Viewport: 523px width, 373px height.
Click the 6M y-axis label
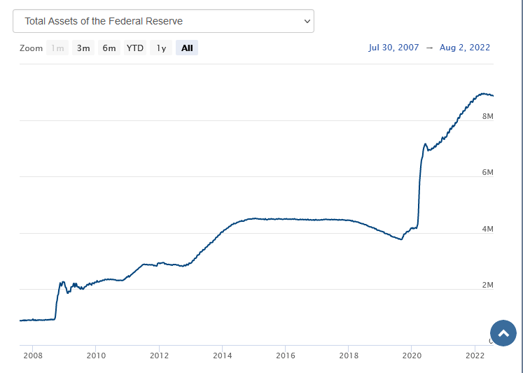click(x=488, y=172)
